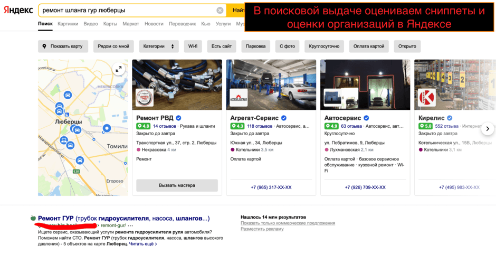Toggle the Wi-fi filter
The height and width of the screenshot is (255, 496).
coord(193,46)
